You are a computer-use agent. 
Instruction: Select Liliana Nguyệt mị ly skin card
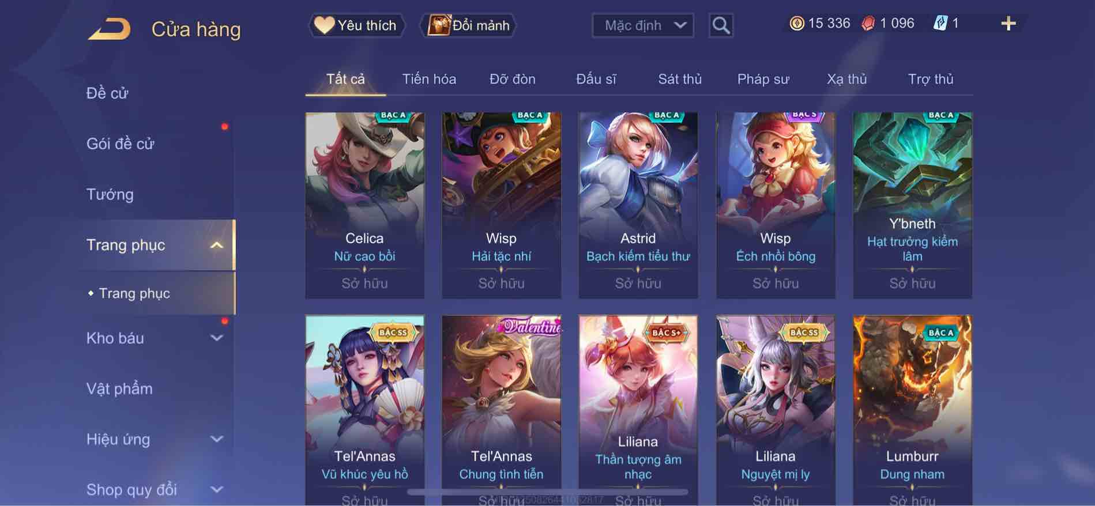tap(776, 410)
